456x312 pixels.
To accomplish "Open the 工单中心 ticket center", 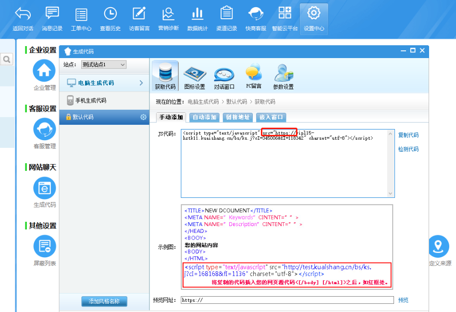I will 81,19.
